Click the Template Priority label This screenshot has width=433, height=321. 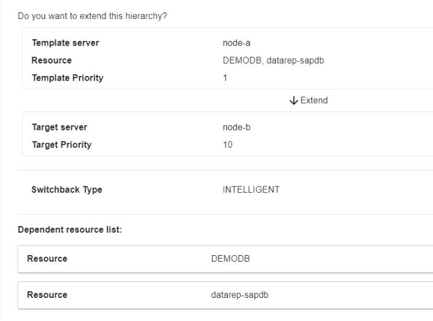67,77
